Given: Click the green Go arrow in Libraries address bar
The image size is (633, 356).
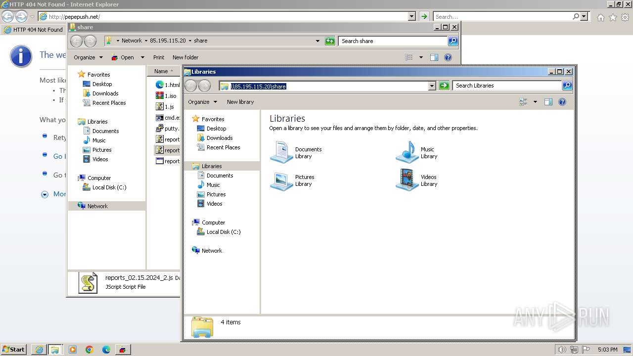Looking at the screenshot, I should coord(444,86).
